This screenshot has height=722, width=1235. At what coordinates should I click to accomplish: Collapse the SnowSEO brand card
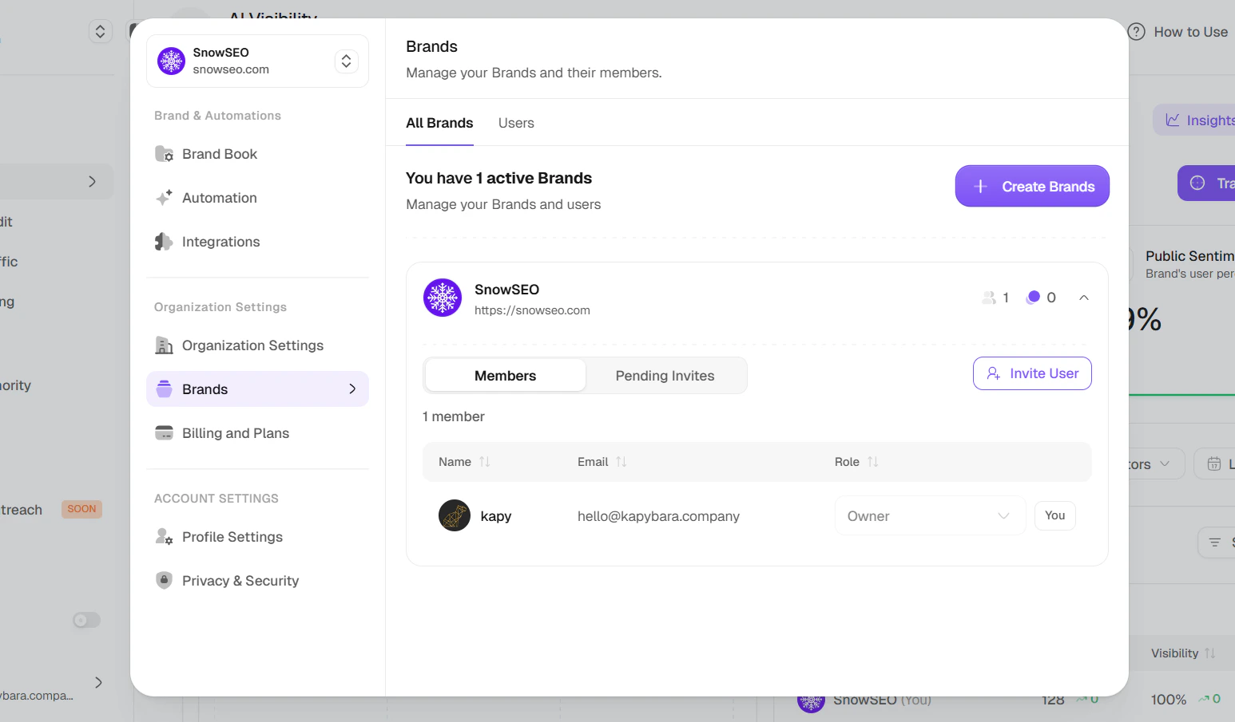click(1084, 297)
